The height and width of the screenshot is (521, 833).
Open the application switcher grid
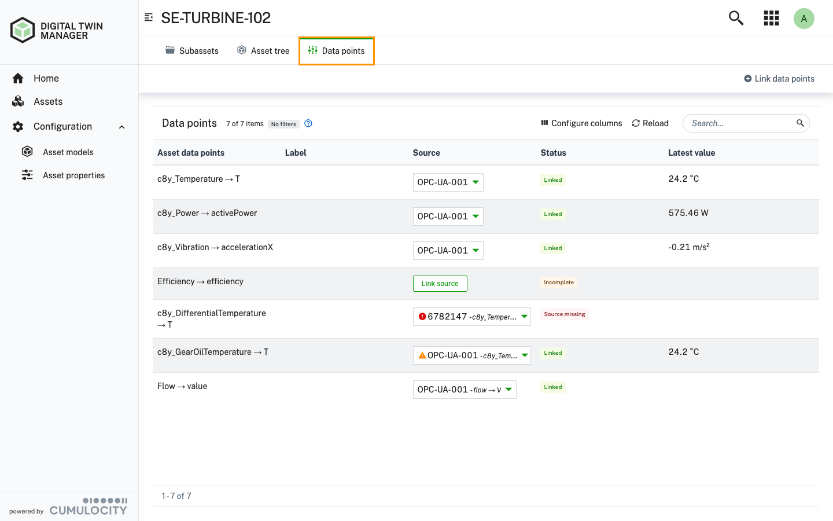tap(771, 18)
